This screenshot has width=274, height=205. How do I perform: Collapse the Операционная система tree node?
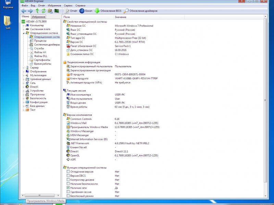[24, 33]
